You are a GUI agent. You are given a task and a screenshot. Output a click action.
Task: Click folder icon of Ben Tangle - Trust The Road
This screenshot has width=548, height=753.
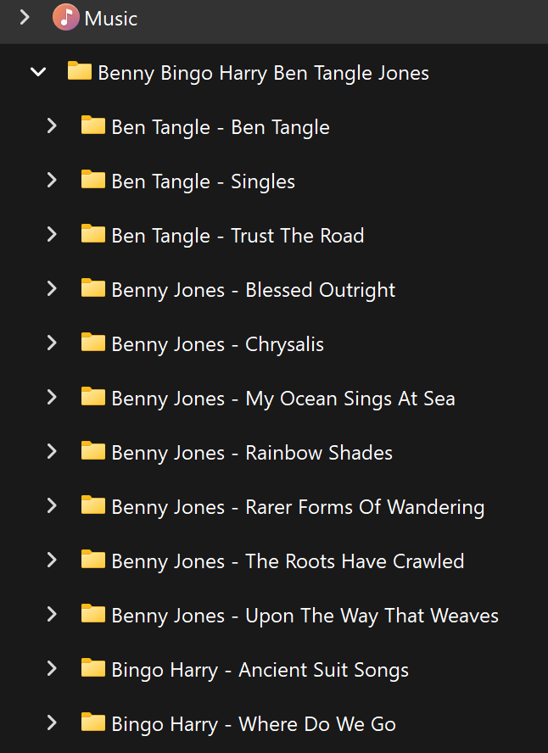coord(93,235)
